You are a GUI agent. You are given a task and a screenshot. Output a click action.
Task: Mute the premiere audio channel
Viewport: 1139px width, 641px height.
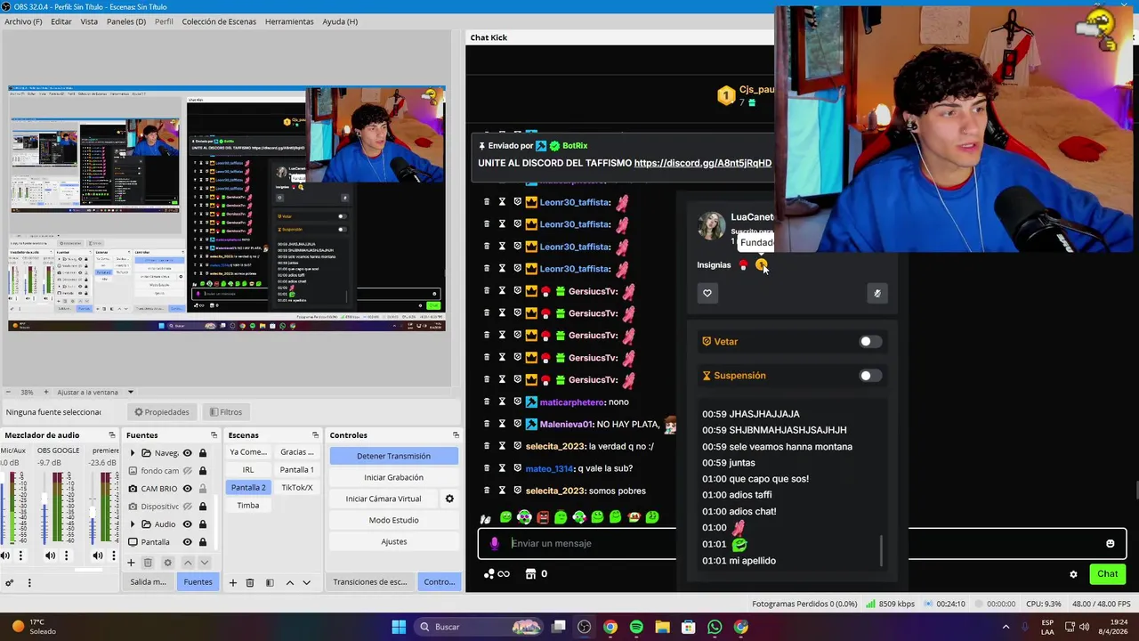99,556
